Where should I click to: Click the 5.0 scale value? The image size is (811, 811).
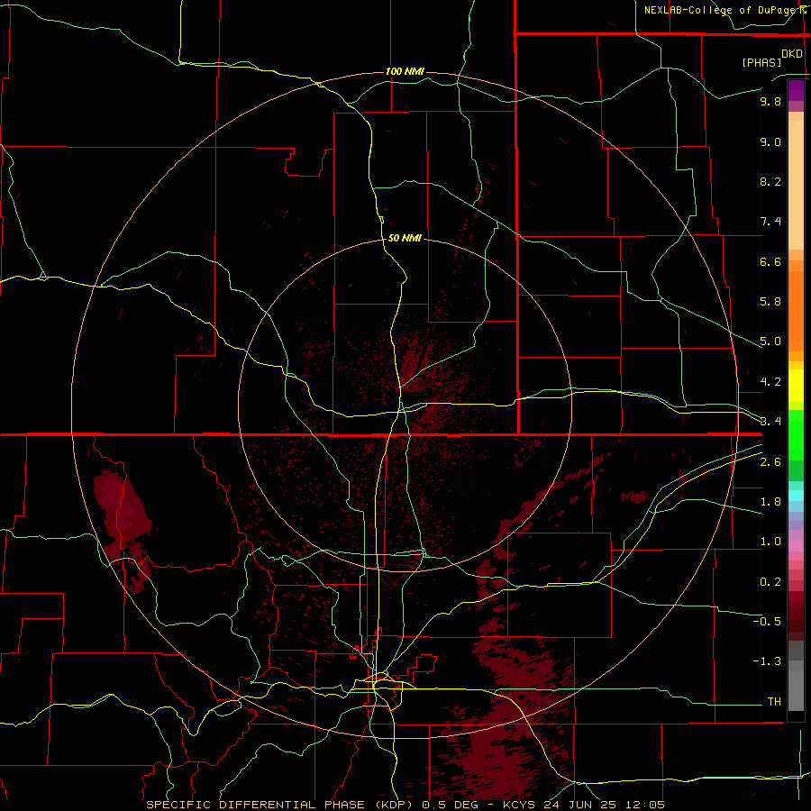pyautogui.click(x=770, y=342)
